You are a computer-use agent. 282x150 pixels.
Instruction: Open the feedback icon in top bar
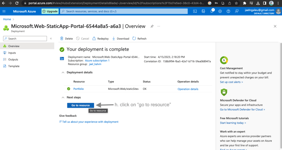click(x=237, y=11)
